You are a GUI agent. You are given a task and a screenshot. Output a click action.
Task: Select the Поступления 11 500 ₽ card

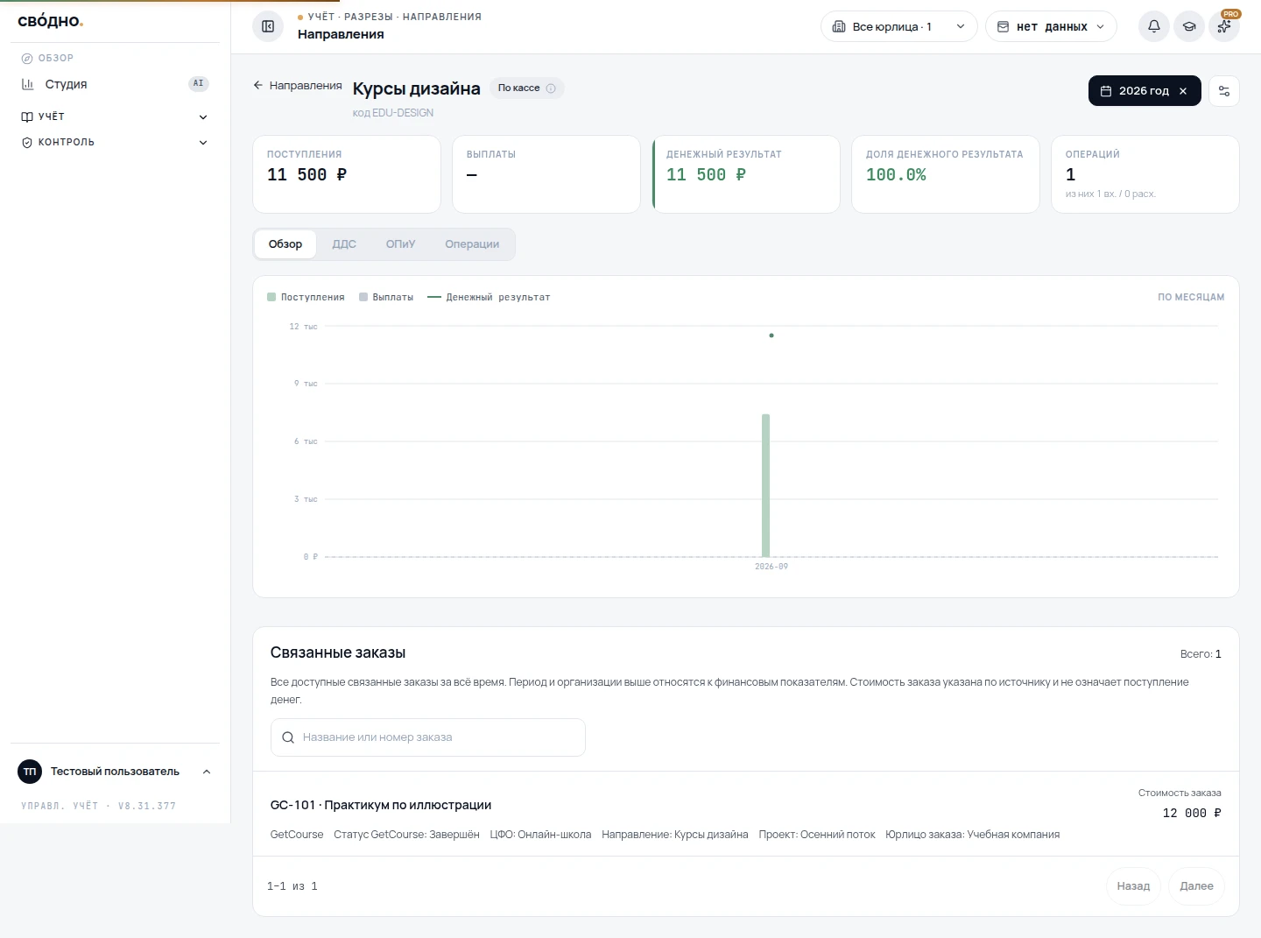pyautogui.click(x=347, y=174)
